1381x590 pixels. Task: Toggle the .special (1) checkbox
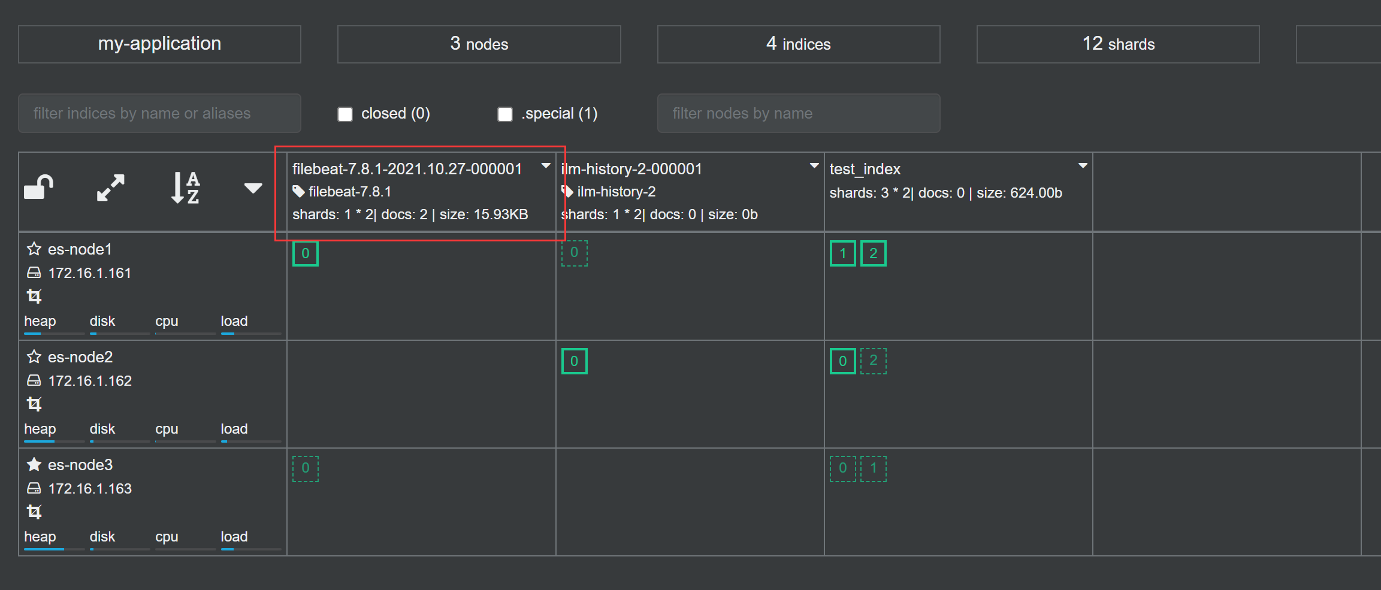[505, 114]
